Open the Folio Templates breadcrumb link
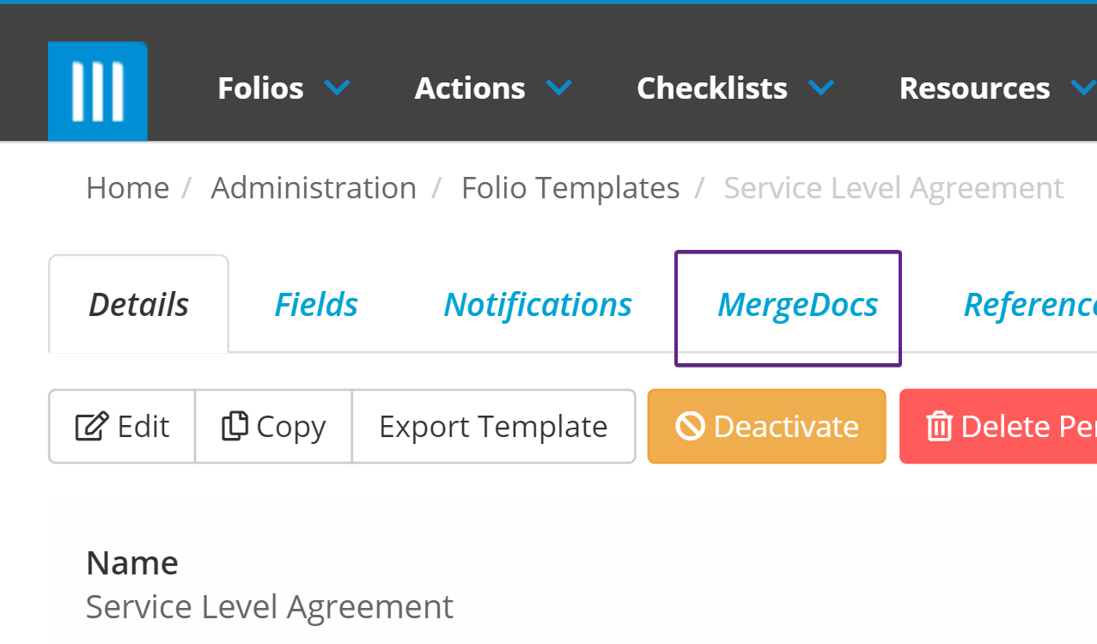Image resolution: width=1097 pixels, height=644 pixels. (570, 188)
